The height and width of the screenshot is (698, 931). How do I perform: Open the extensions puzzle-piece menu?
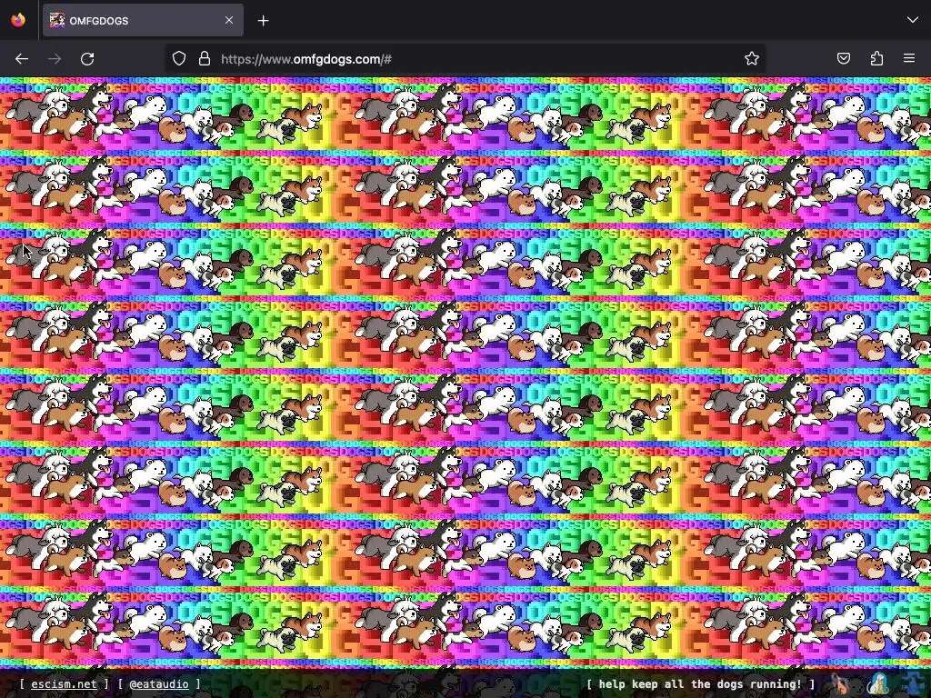click(x=876, y=58)
